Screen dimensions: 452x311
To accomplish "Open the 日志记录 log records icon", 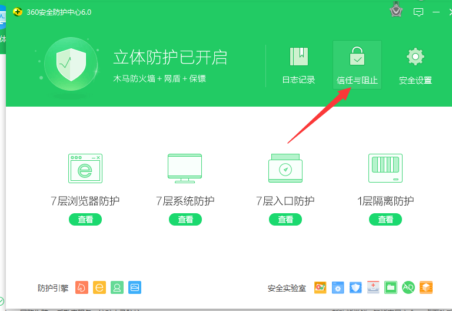I will point(298,58).
